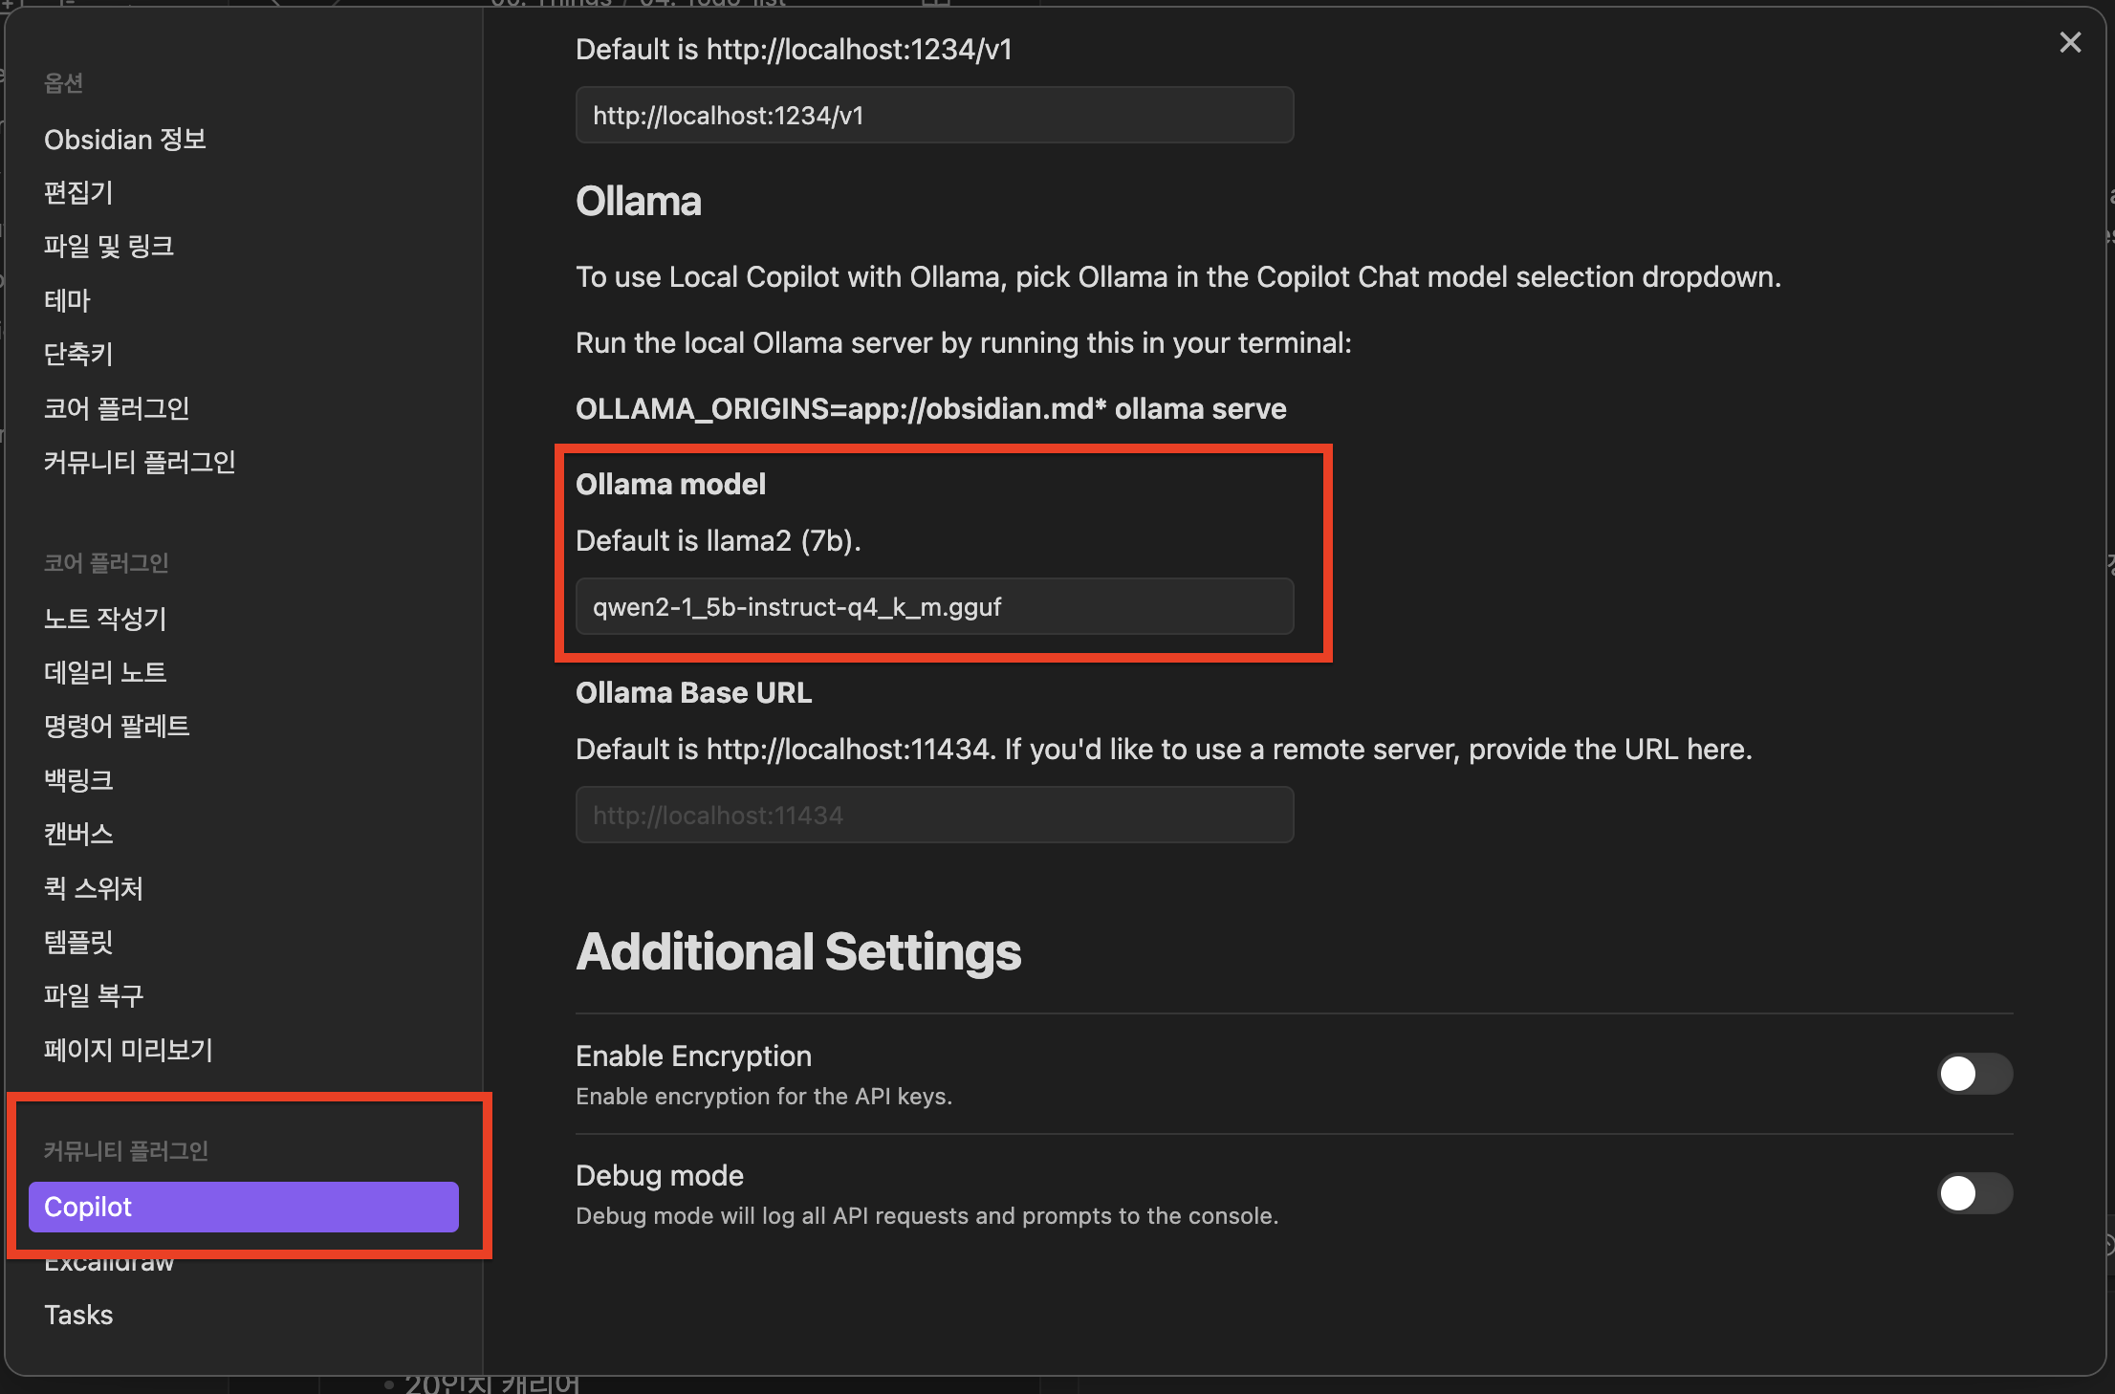Image resolution: width=2115 pixels, height=1394 pixels.
Task: Open the Tasks plugin settings
Action: [x=78, y=1315]
